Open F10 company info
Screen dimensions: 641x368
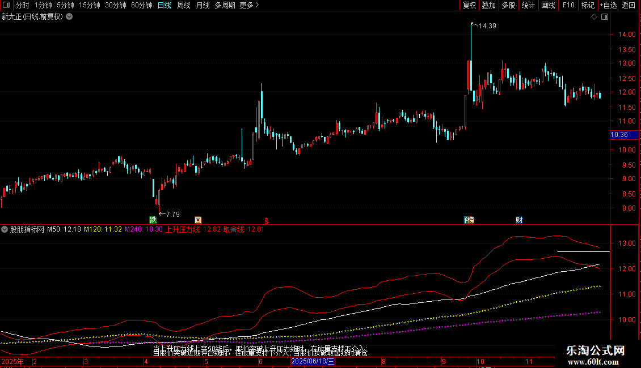coord(568,5)
